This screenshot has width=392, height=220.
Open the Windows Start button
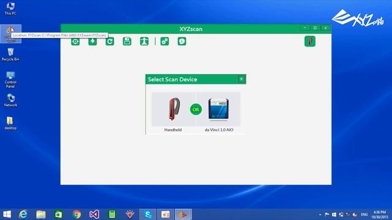(7, 215)
